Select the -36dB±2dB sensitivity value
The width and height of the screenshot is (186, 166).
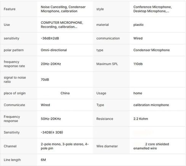point(50,38)
